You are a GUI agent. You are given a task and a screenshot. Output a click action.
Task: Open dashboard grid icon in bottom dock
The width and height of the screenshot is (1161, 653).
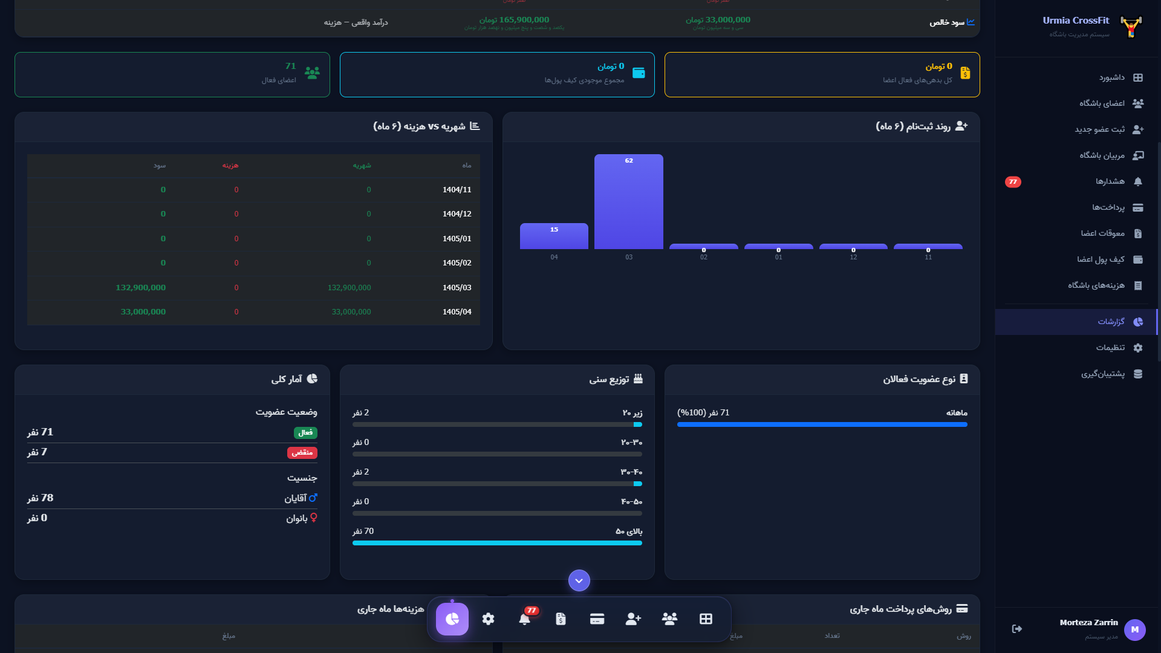coord(706,619)
